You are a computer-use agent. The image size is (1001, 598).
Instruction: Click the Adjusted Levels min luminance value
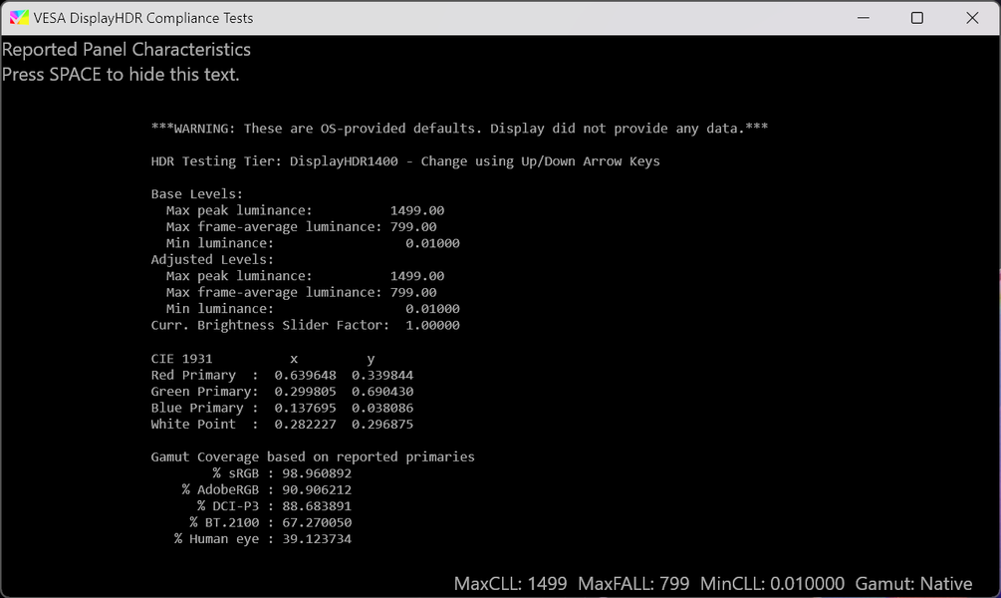pyautogui.click(x=432, y=309)
